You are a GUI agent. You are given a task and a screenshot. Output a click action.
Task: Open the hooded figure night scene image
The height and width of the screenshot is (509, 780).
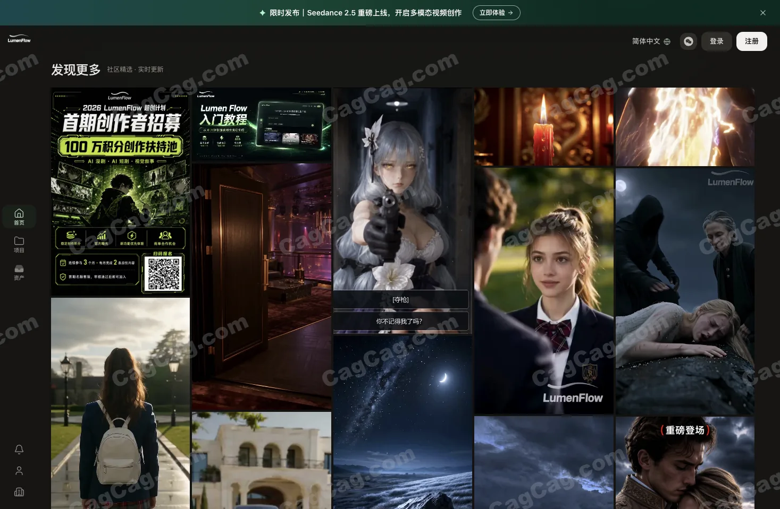point(685,291)
